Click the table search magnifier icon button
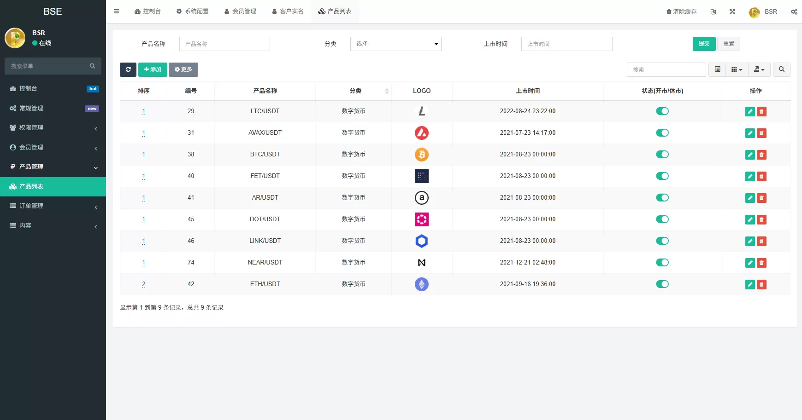The width and height of the screenshot is (802, 420). pos(781,69)
